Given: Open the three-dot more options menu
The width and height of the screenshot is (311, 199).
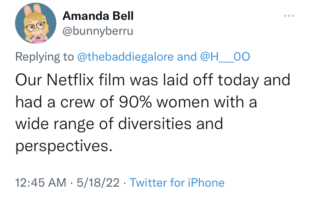Looking at the screenshot, I should click(289, 16).
